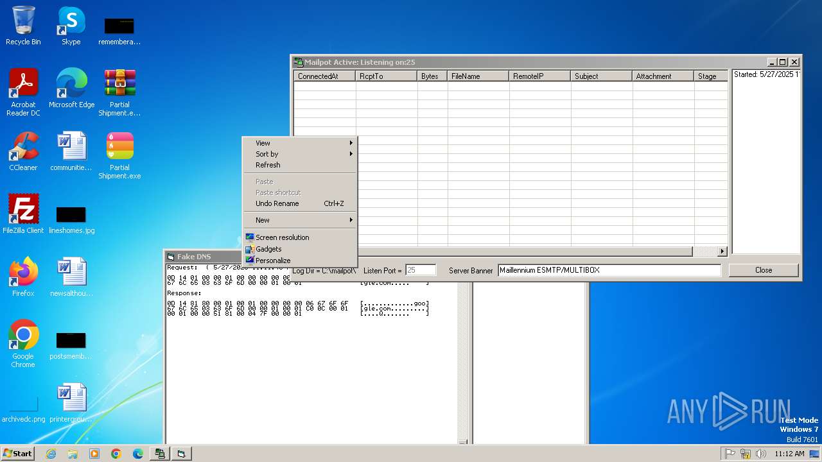Click the Subject column header
This screenshot has width=822, height=462.
click(602, 76)
